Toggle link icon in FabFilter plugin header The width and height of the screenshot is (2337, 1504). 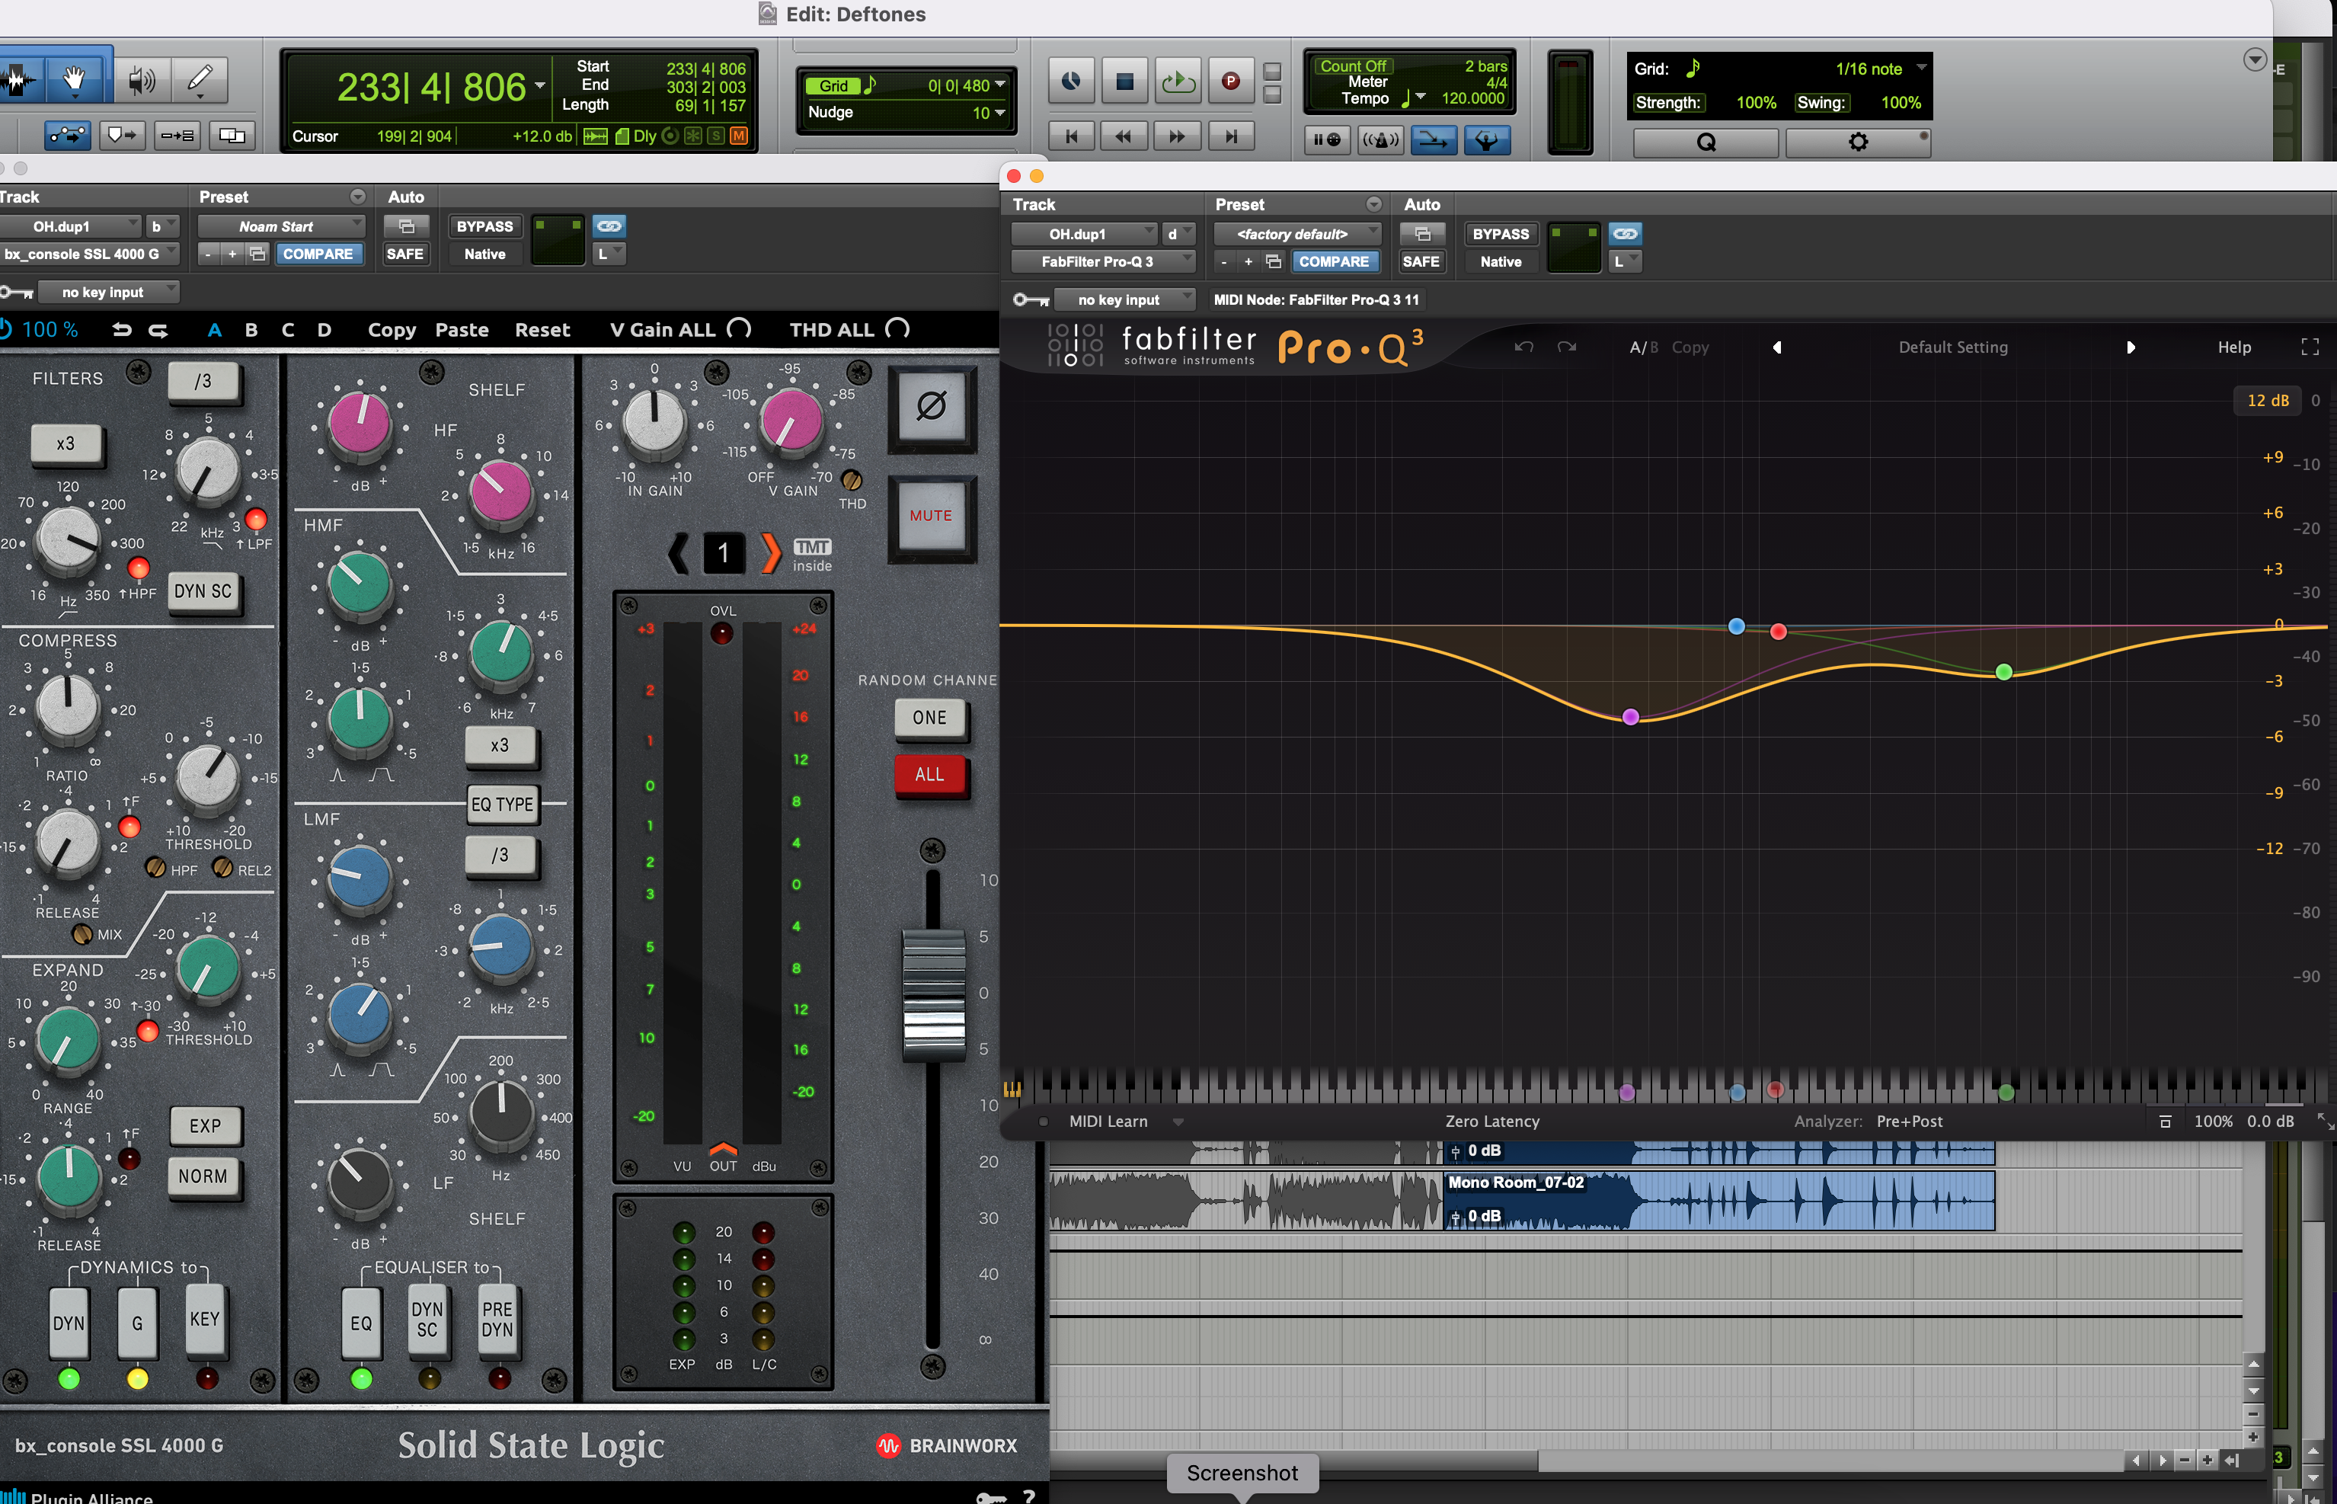[x=1624, y=233]
